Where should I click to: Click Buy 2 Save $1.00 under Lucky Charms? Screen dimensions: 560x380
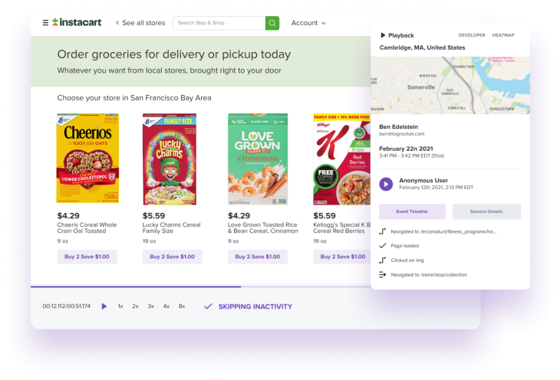click(172, 257)
